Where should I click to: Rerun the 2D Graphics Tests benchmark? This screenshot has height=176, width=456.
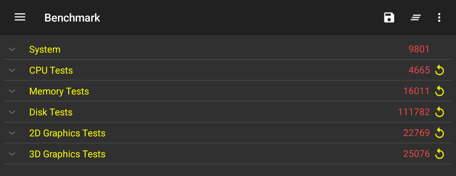pos(439,133)
